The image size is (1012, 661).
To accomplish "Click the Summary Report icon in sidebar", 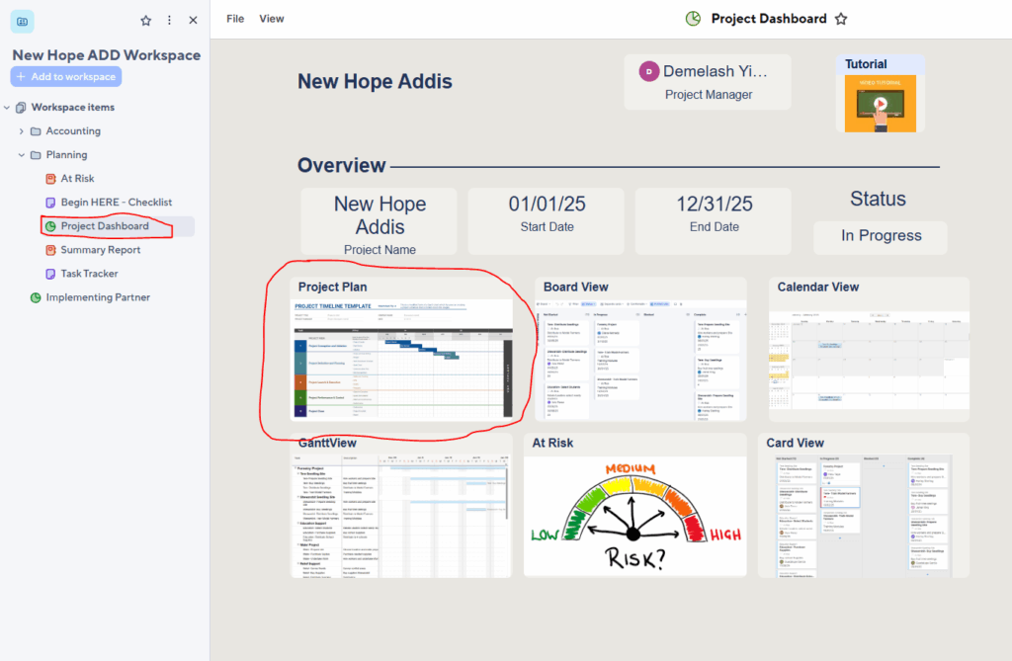I will point(51,250).
